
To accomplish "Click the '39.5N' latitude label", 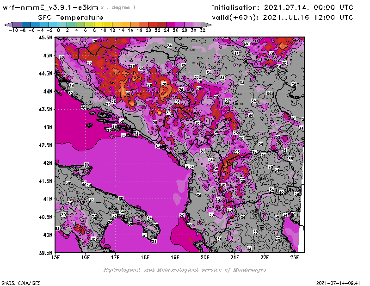I will 45,253.
